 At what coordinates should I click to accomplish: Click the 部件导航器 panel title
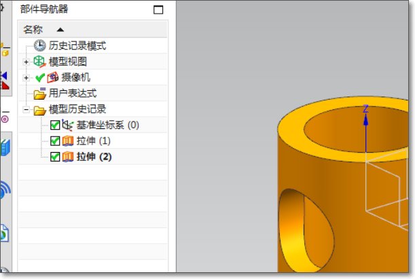[44, 9]
